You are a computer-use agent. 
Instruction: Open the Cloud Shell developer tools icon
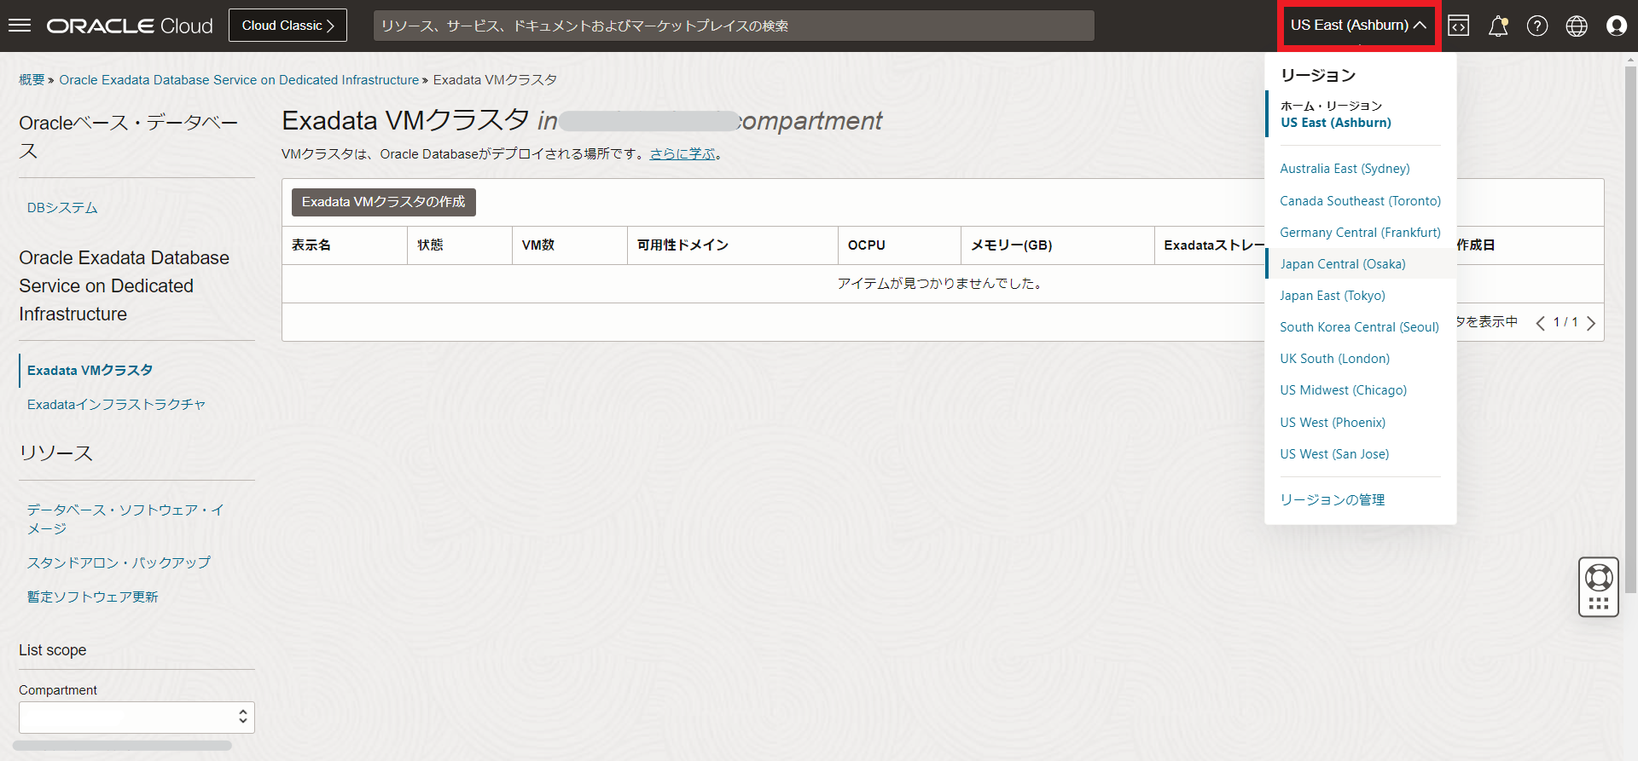click(1459, 26)
